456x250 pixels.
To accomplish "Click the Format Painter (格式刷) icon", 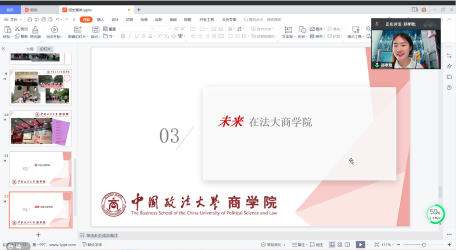I will 35,30.
